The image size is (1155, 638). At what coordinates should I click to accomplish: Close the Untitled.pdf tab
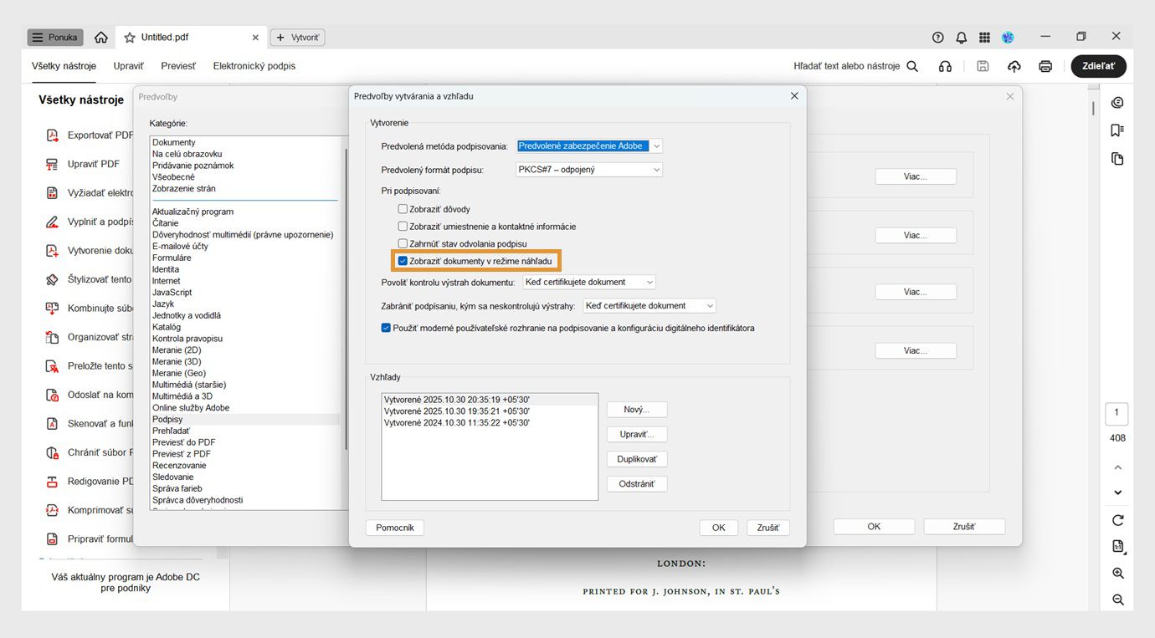tap(256, 38)
